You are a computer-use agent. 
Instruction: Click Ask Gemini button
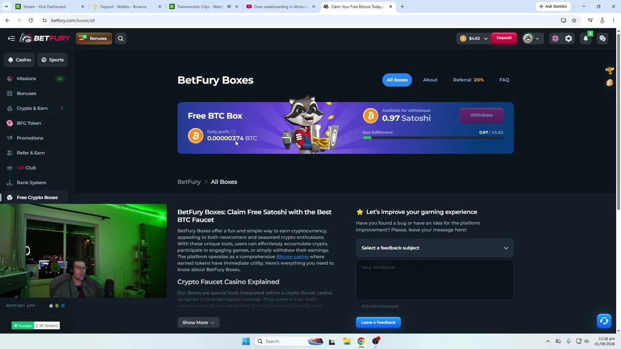pos(553,7)
